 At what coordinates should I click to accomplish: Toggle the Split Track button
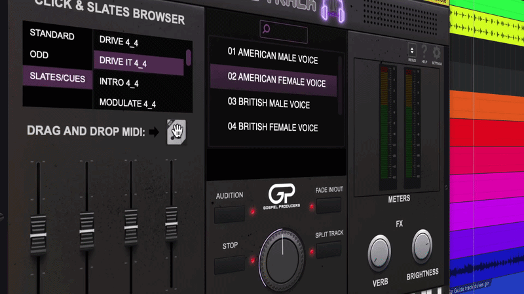pos(329,250)
